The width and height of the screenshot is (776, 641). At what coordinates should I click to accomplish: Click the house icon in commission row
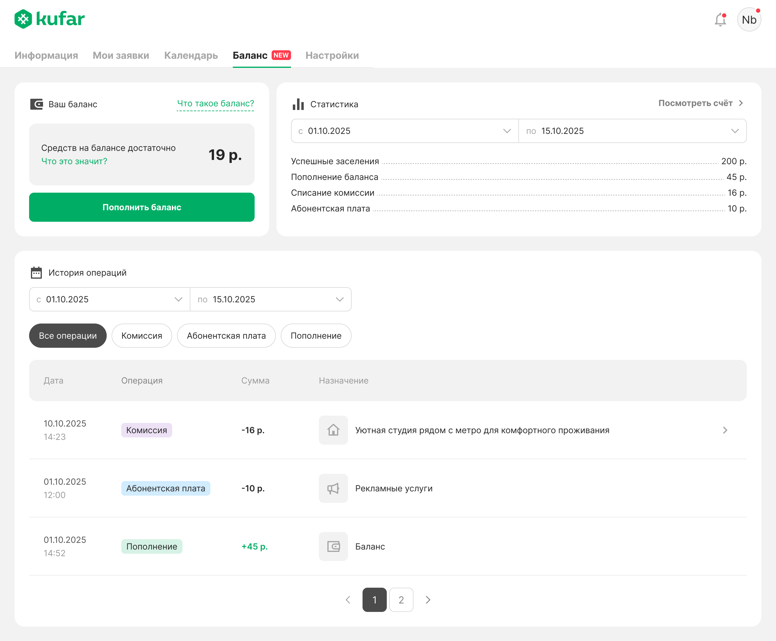coord(333,430)
